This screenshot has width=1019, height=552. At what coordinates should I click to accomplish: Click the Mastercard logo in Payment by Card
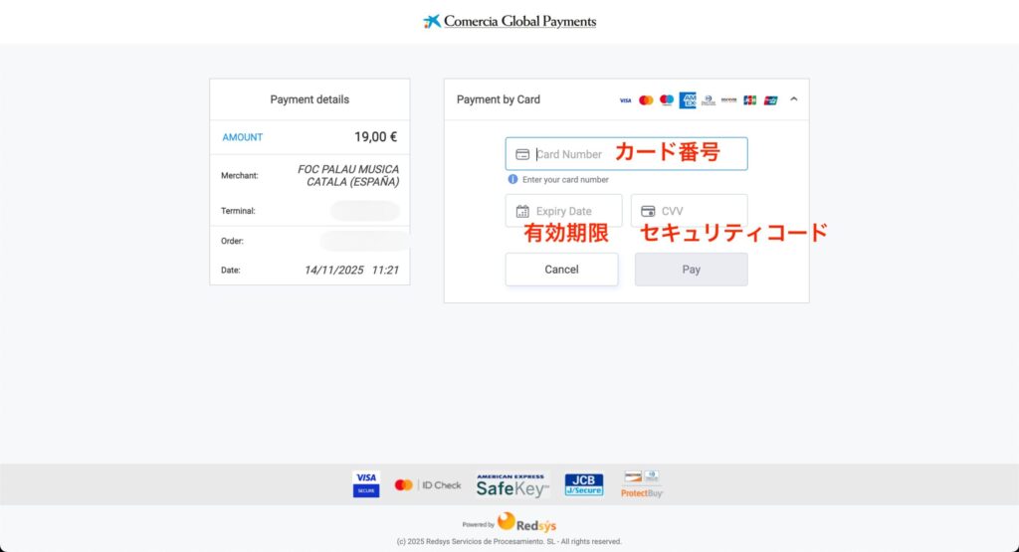click(646, 100)
